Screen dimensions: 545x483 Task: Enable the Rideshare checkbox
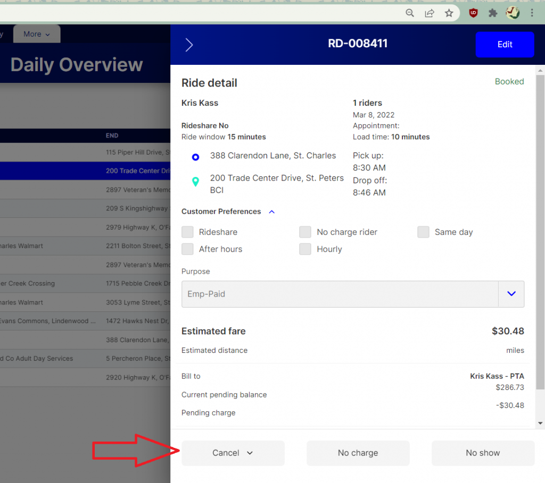[187, 232]
